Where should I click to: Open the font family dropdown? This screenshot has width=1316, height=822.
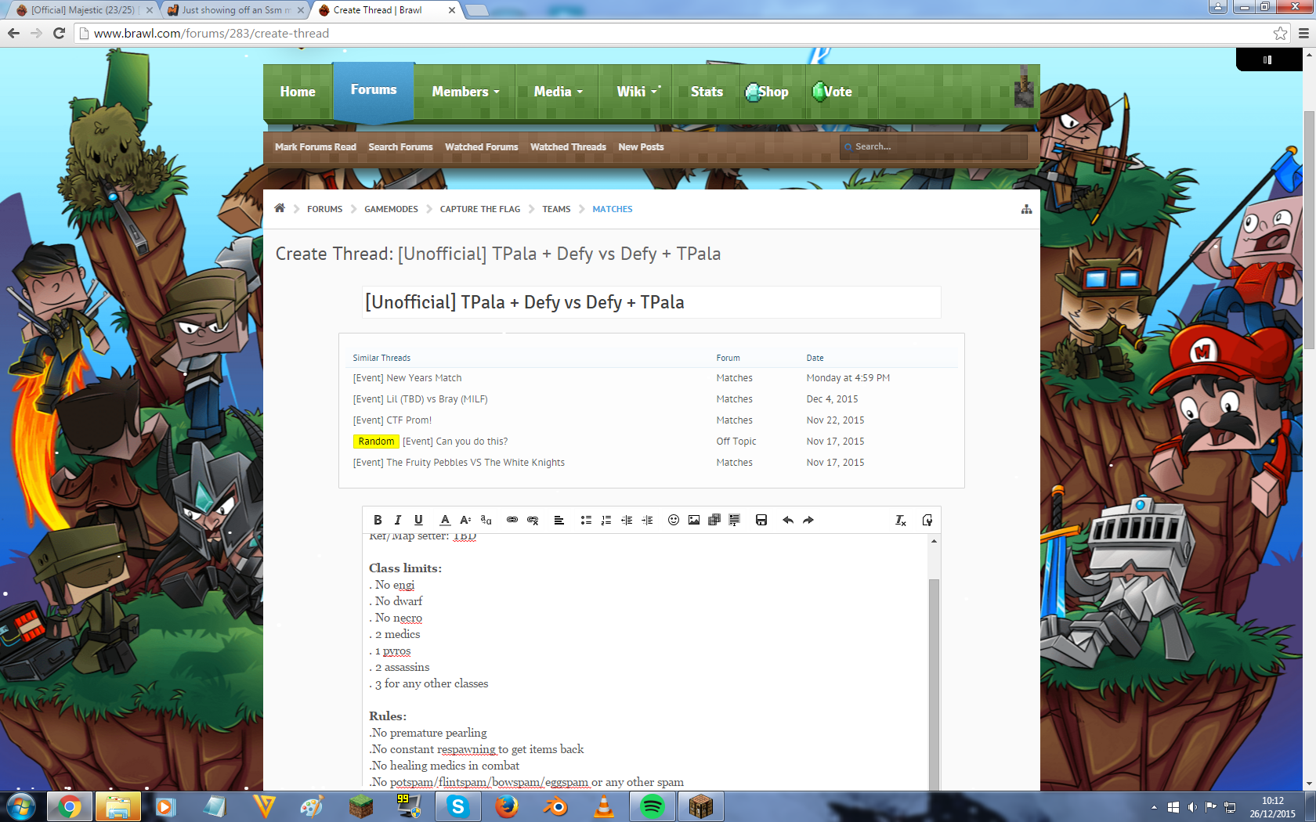(486, 520)
